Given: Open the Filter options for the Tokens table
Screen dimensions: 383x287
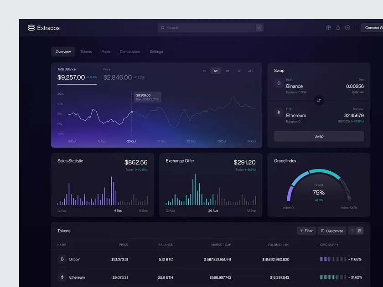Looking at the screenshot, I should (x=306, y=231).
